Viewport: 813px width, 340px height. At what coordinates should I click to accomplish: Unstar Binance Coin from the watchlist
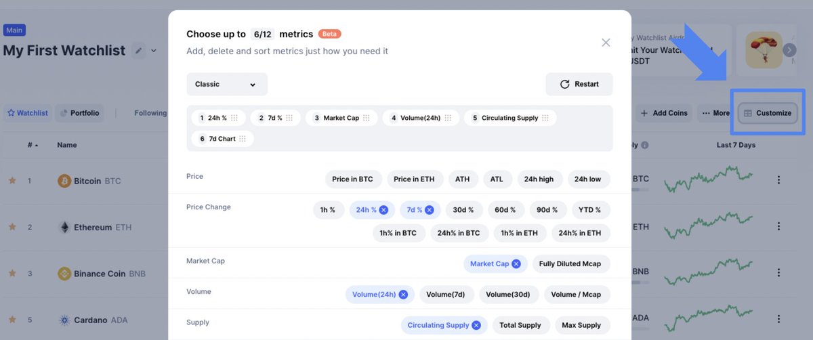pos(12,273)
